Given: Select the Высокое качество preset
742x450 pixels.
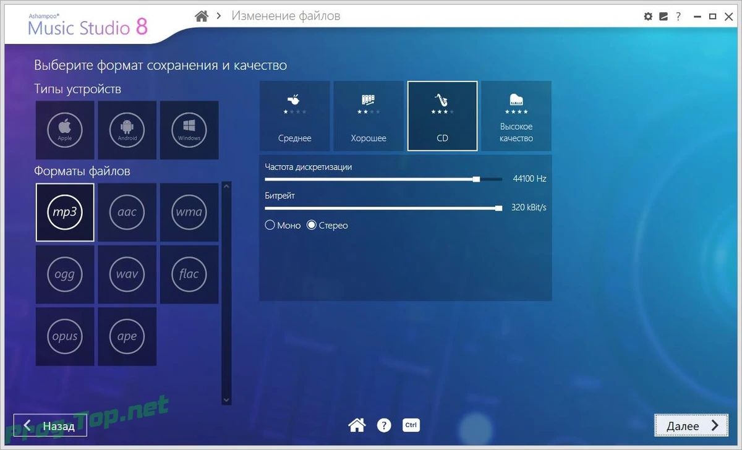Looking at the screenshot, I should 516,116.
